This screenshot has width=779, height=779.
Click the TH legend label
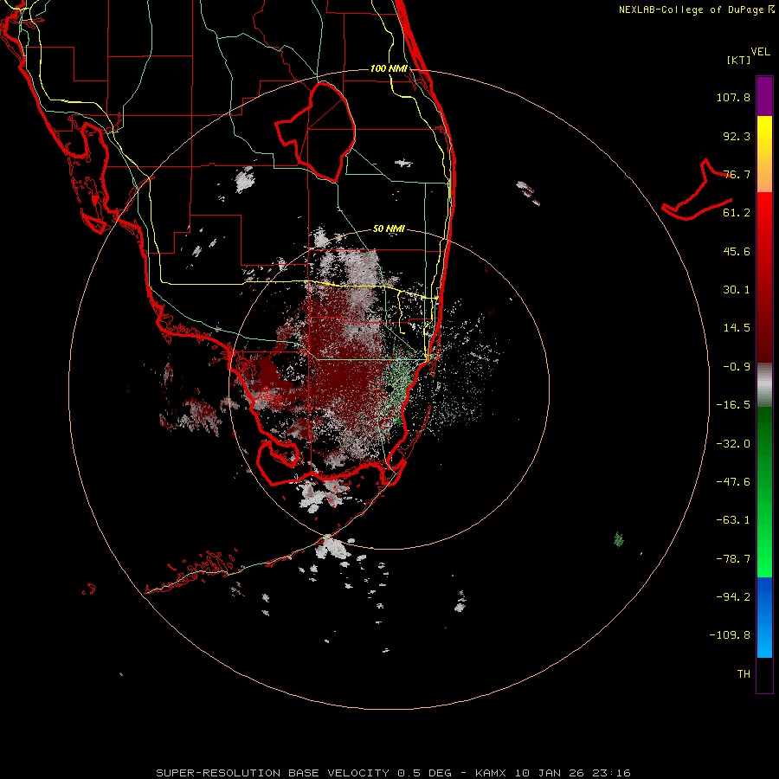(x=744, y=674)
